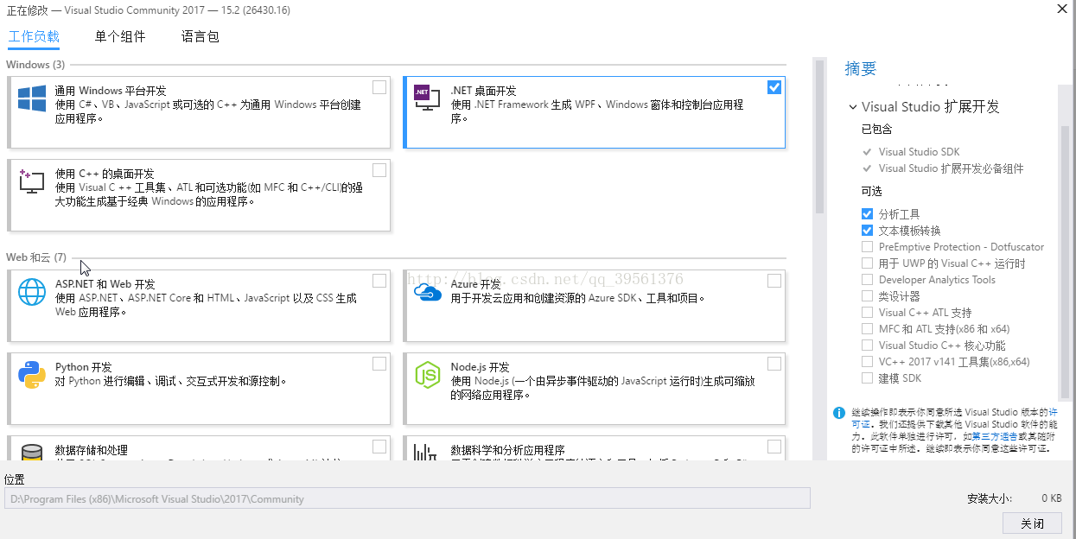1076x539 pixels.
Task: Check the data storage and processing checkbox
Action: click(x=379, y=447)
